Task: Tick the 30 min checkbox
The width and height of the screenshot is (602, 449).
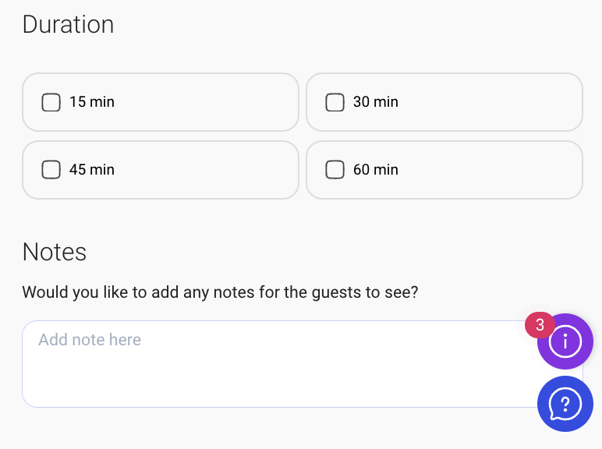Action: (335, 102)
